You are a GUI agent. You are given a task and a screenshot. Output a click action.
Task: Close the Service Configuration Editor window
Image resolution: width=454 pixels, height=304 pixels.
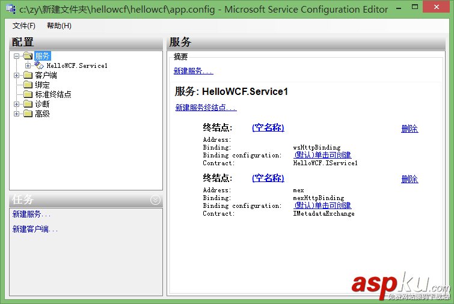(437, 7)
